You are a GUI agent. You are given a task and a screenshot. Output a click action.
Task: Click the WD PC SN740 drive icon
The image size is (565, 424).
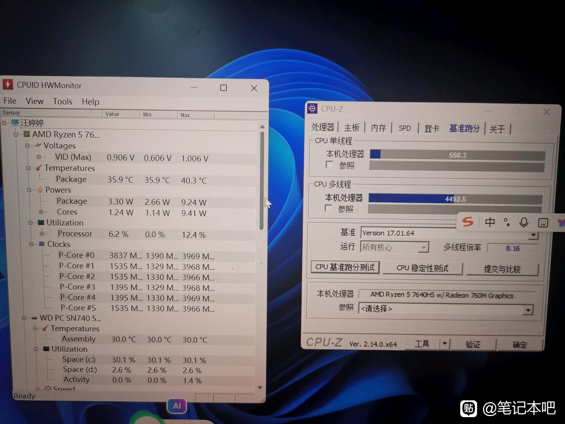point(34,318)
